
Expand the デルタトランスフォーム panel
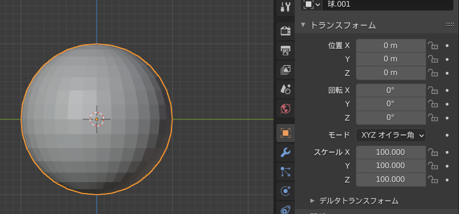coord(312,201)
